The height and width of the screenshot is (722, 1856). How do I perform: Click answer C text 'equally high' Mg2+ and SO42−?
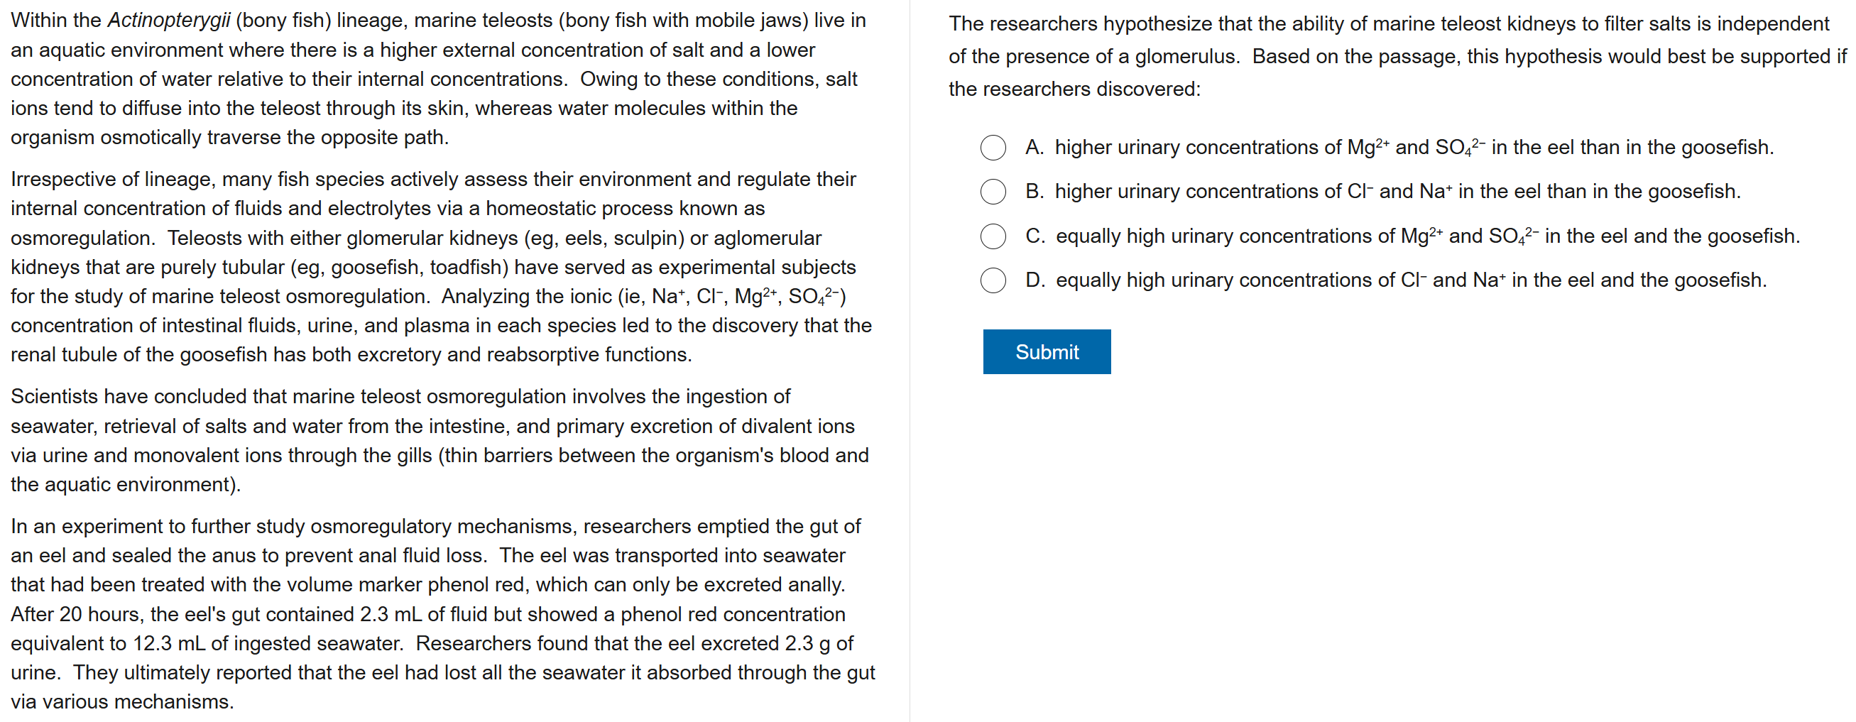[x=1426, y=236]
